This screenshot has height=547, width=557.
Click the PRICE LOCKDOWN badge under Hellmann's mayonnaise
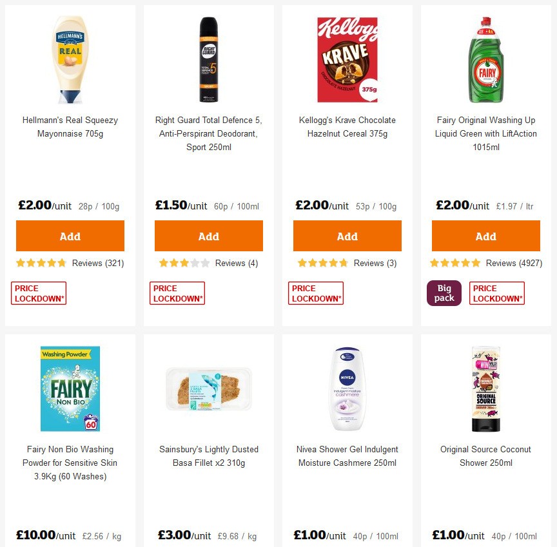(39, 293)
